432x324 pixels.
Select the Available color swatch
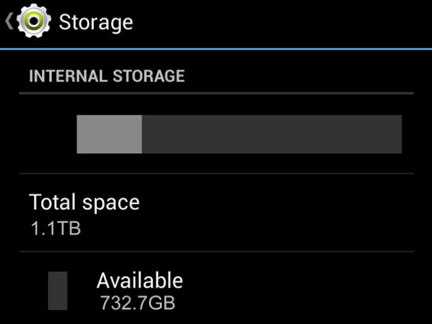tap(57, 291)
